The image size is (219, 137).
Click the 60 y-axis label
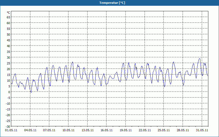click(x=8, y=23)
